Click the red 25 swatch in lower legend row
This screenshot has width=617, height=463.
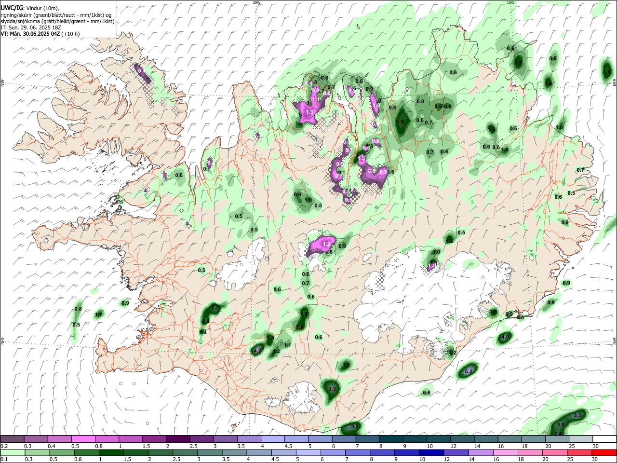(580, 452)
